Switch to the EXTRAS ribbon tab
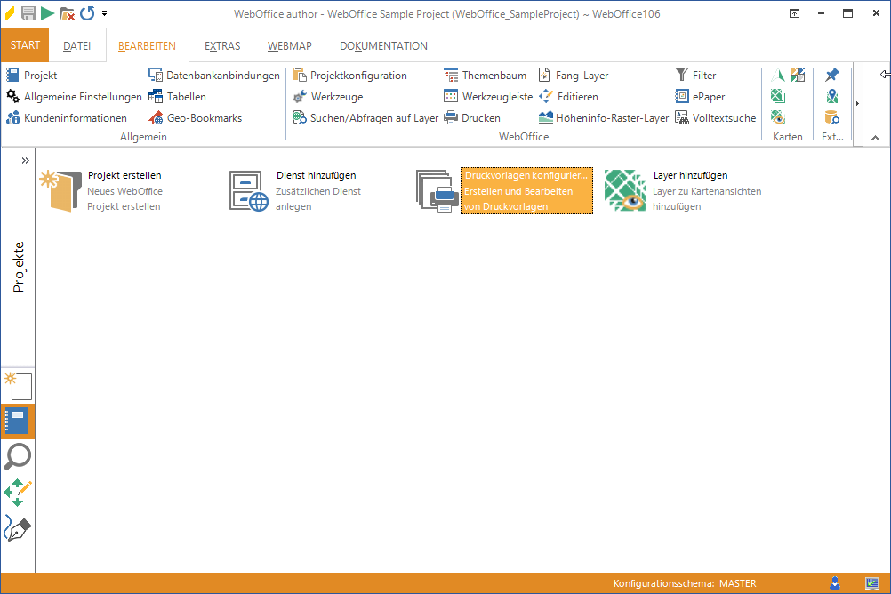The width and height of the screenshot is (891, 594). click(x=222, y=46)
